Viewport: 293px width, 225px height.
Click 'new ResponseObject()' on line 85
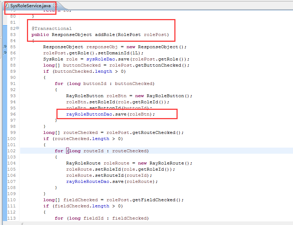[155, 47]
